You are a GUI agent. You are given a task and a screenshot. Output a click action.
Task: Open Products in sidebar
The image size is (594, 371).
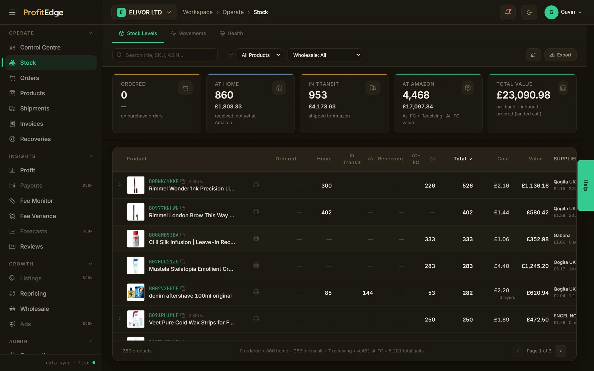[51, 93]
